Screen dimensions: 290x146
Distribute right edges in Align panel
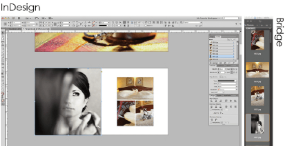[235, 107]
